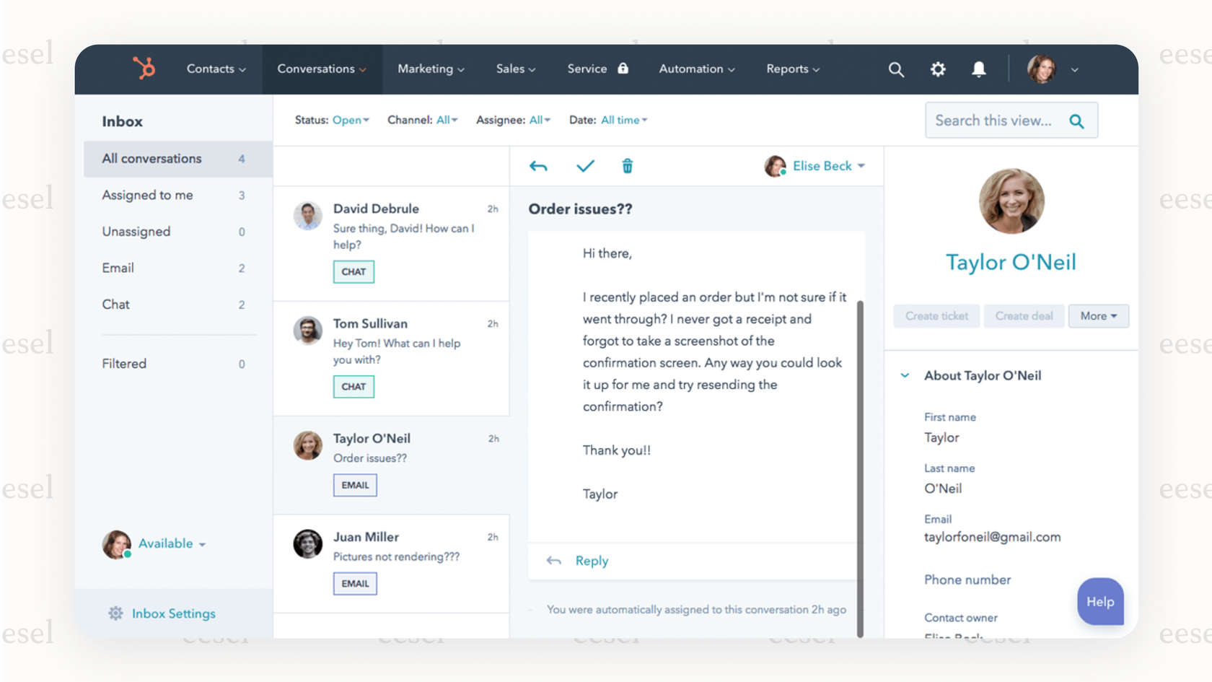Click the Reply link below the email
This screenshot has height=682, width=1212.
point(591,561)
